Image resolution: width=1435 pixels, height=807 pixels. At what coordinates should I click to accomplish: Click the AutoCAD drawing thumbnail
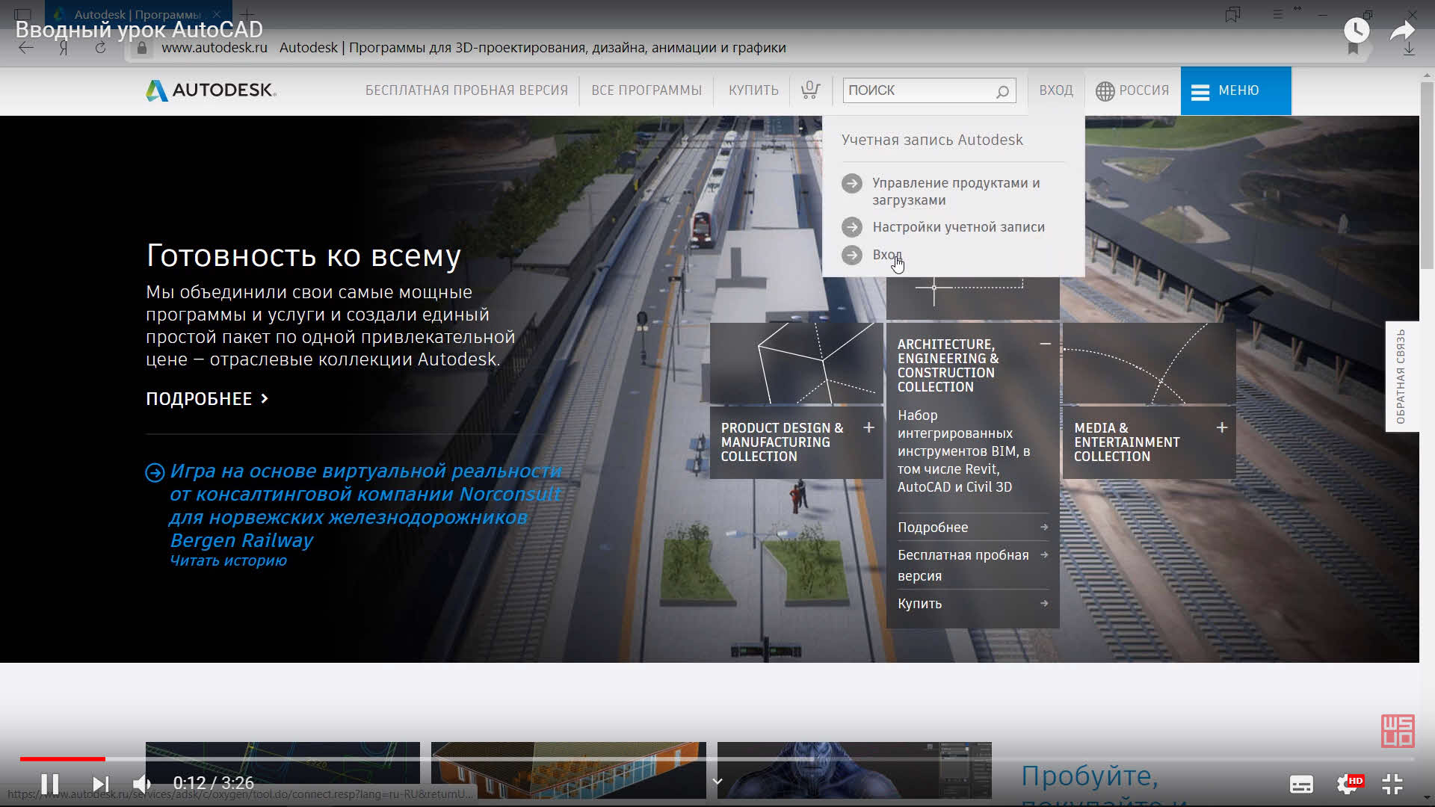(283, 770)
